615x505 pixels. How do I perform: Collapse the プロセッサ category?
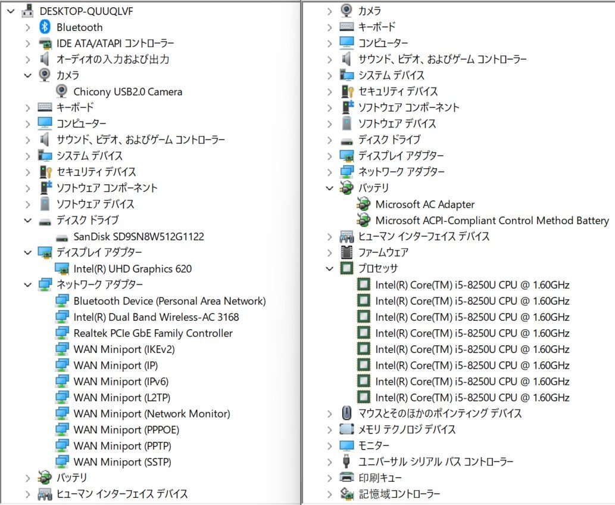[330, 269]
